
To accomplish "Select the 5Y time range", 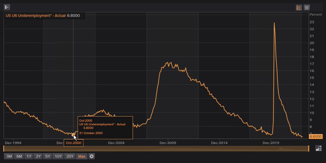I will pyautogui.click(x=48, y=156).
